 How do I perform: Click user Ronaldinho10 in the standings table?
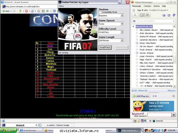51,78
